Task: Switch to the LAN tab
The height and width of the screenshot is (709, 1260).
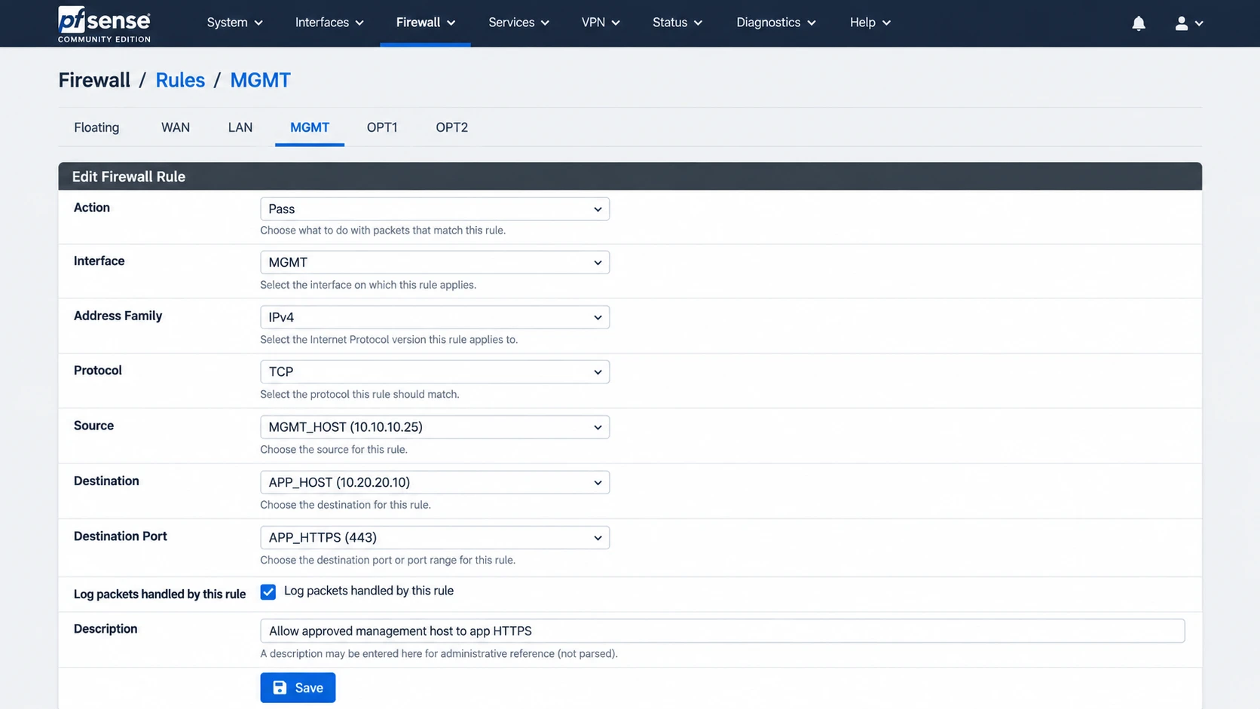Action: [240, 127]
